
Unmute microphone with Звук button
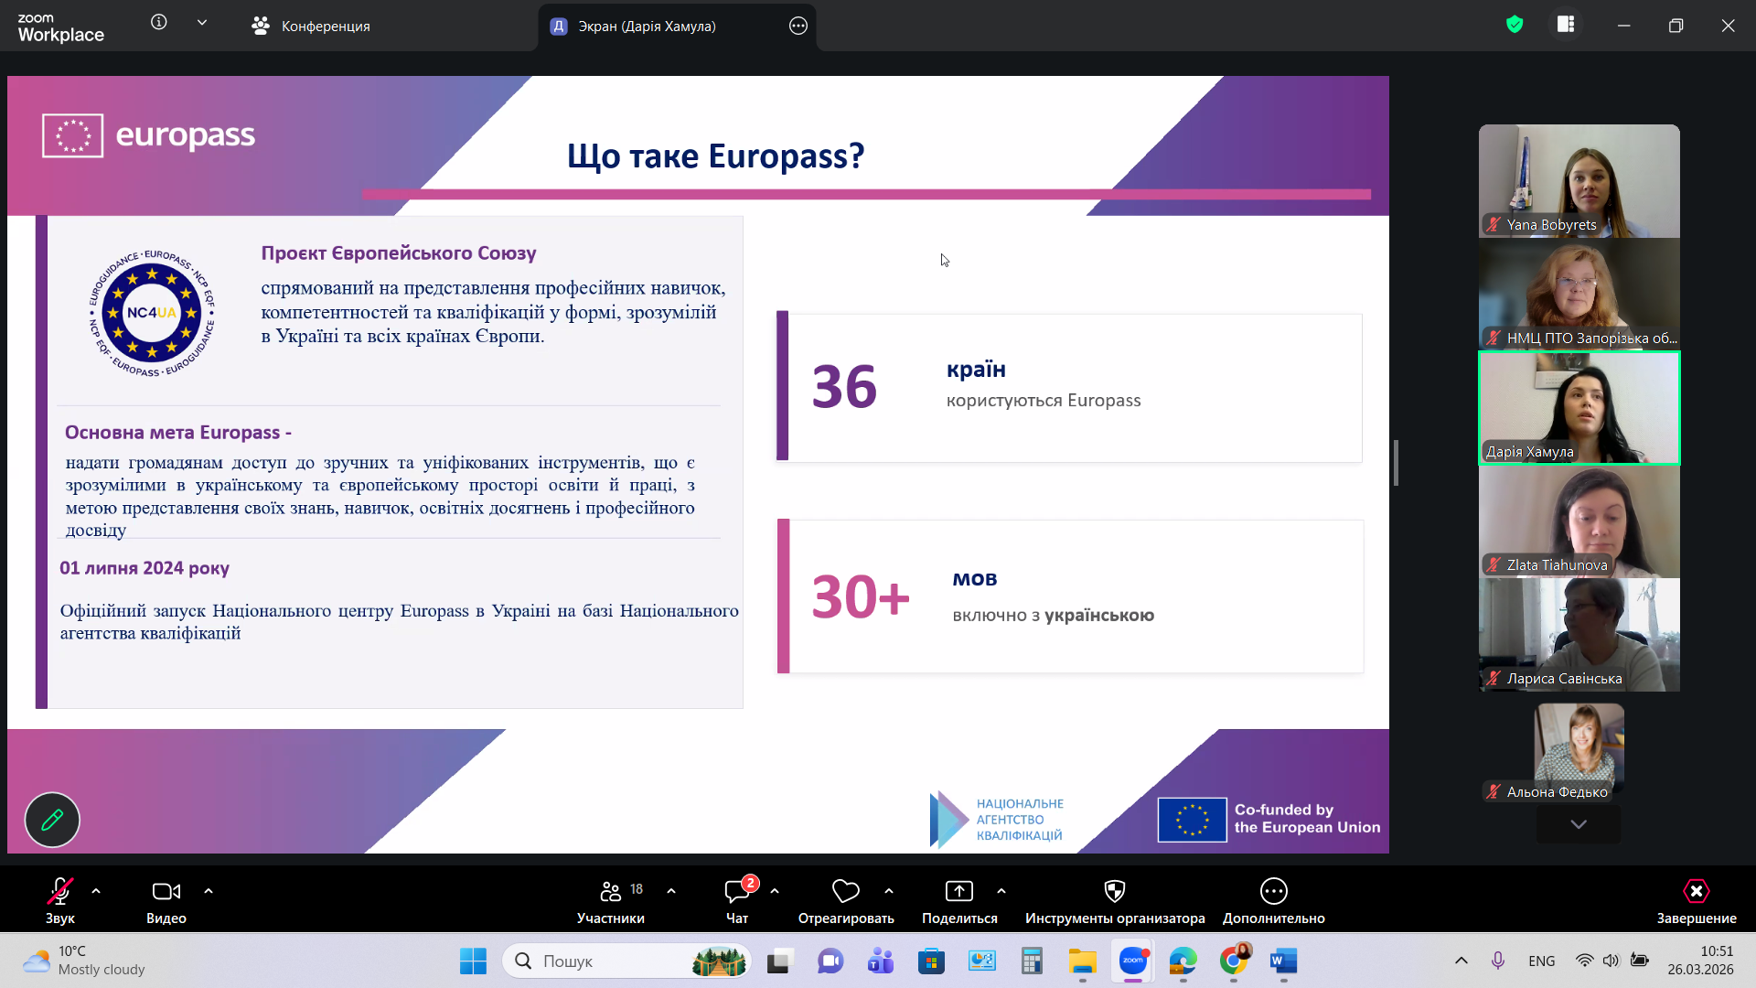click(60, 900)
